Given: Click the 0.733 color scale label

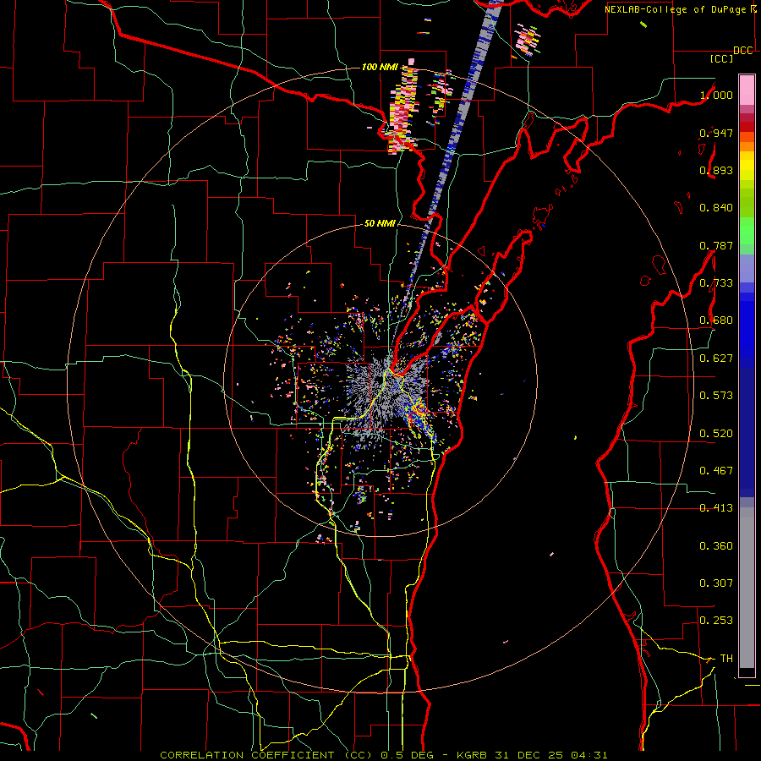Looking at the screenshot, I should coord(716,282).
